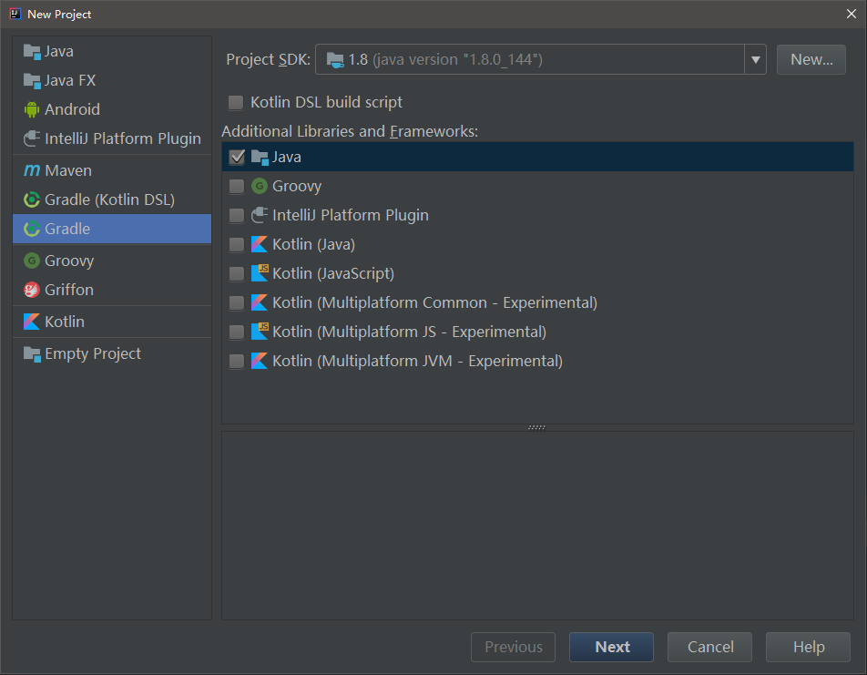This screenshot has height=675, width=867.
Task: Click the Project SDK combo box field
Action: pos(530,60)
